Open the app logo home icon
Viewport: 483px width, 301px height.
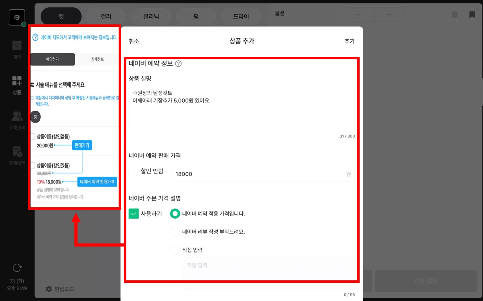(x=17, y=17)
